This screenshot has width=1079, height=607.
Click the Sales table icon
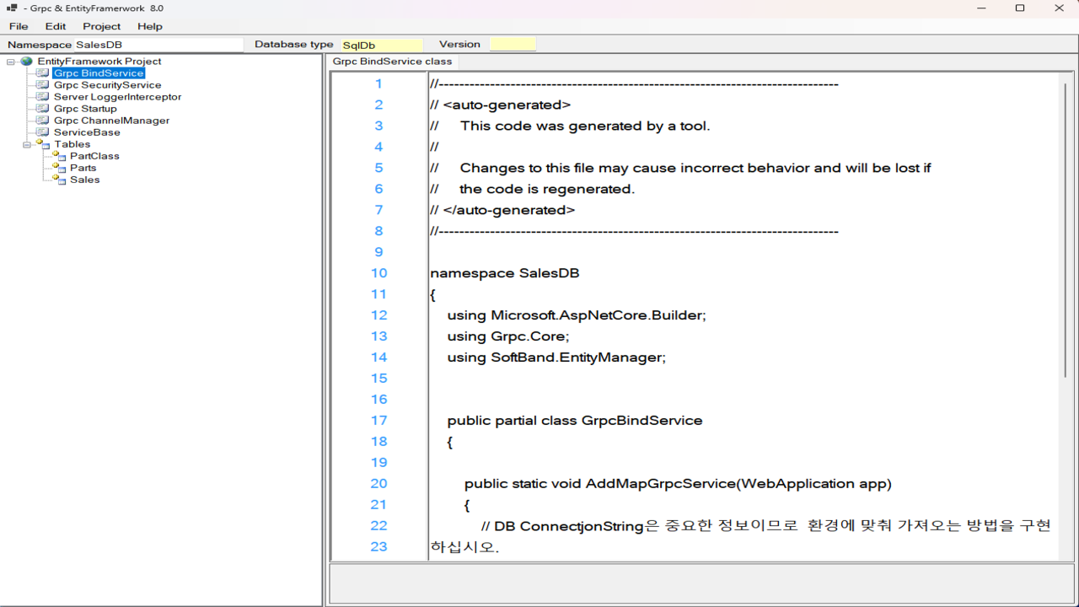(58, 180)
